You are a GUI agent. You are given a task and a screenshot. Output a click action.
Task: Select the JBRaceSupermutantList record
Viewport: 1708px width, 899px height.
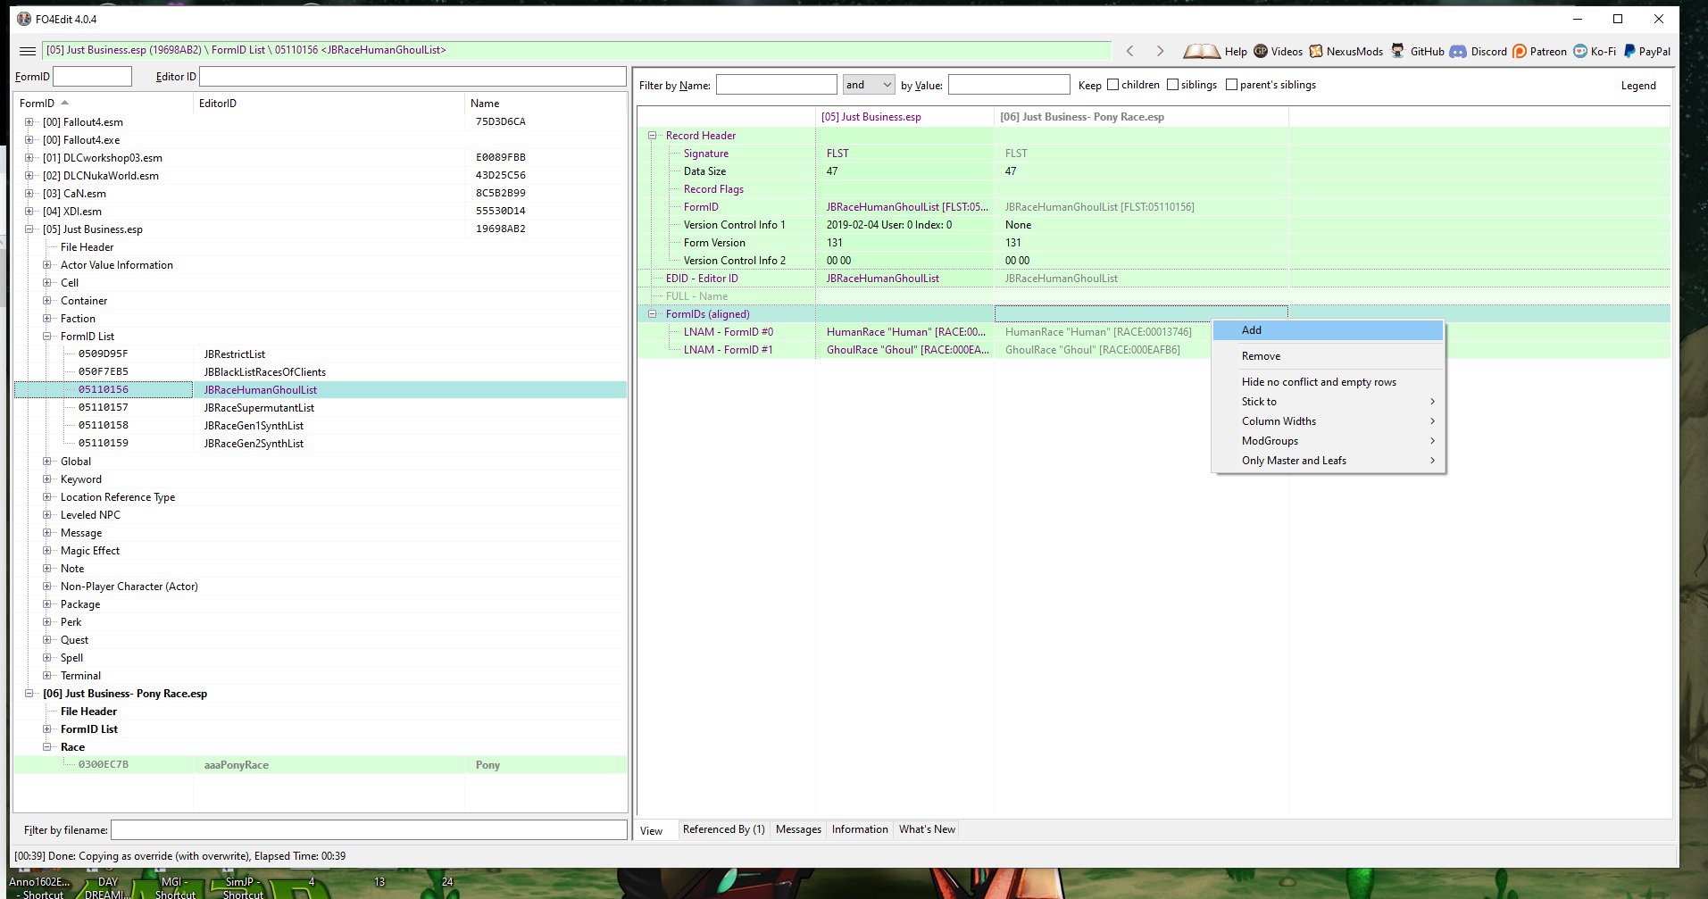tap(321, 408)
